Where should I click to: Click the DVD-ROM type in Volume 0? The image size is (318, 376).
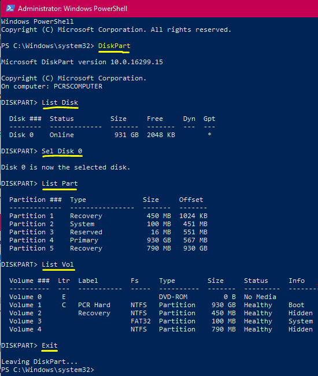point(173,297)
